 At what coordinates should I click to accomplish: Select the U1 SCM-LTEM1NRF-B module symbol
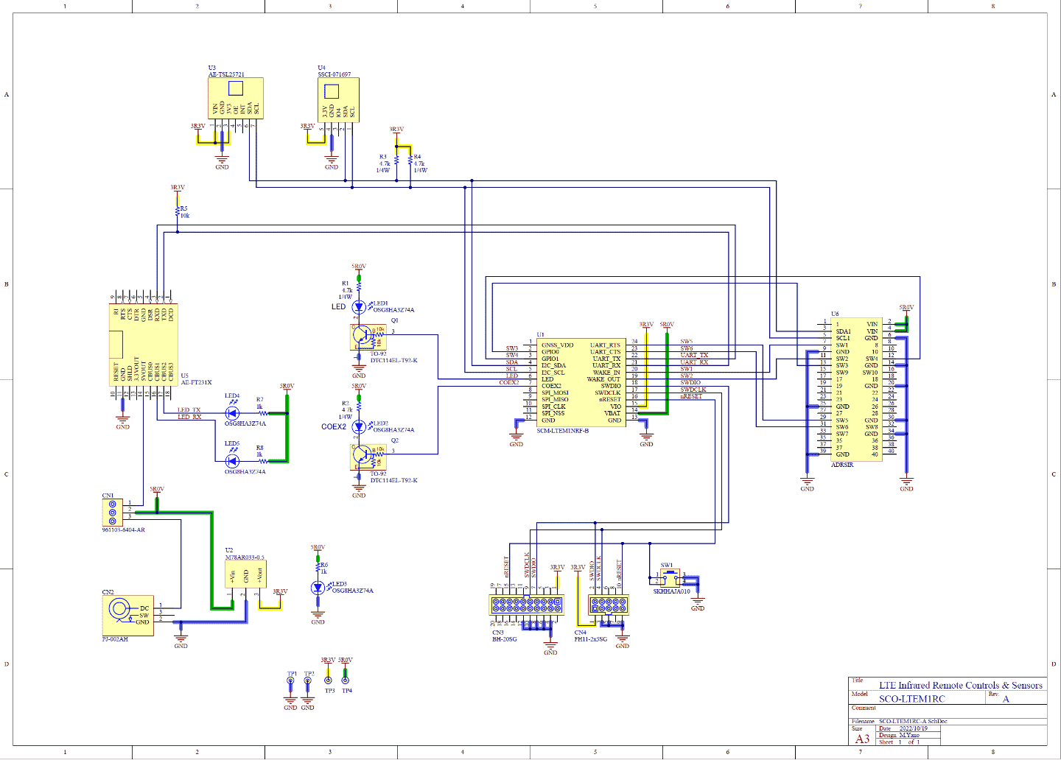[581, 382]
